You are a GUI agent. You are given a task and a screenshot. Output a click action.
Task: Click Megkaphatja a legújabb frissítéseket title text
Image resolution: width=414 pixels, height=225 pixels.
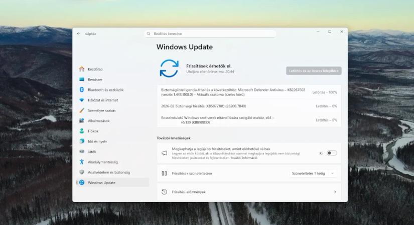pos(221,148)
